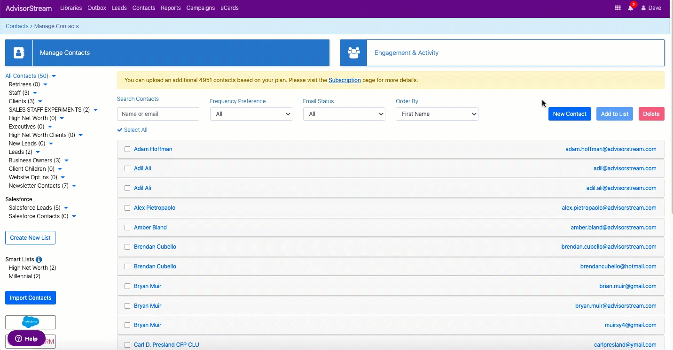Expand Clients (3) list arrow
Viewport: 673px width, 350px height.
40,101
